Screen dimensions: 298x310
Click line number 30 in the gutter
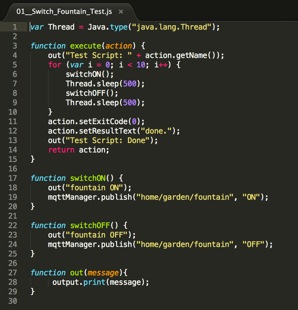point(13,301)
